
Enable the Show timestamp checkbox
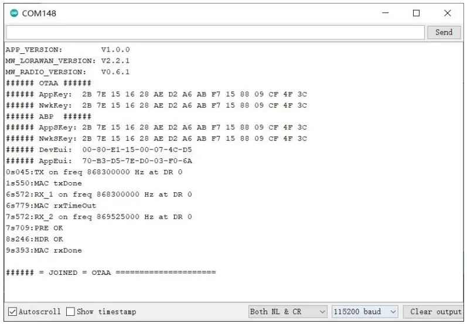70,312
